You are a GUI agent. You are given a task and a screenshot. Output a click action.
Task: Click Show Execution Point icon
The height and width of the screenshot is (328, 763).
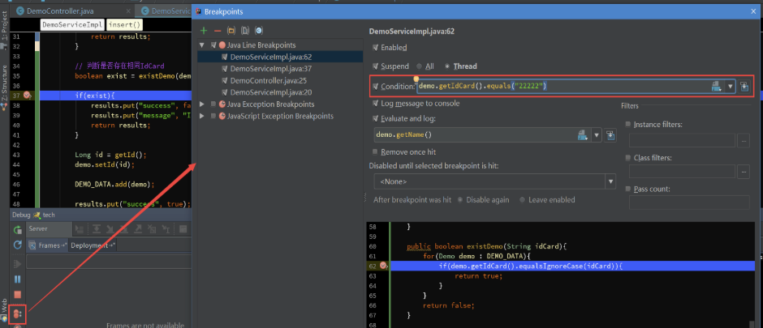pyautogui.click(x=80, y=229)
